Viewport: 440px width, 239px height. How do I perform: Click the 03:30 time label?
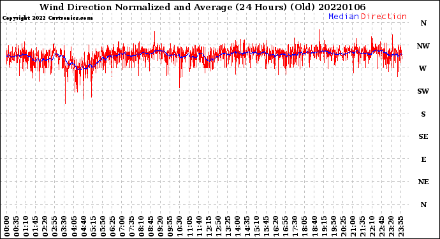pos(64,226)
